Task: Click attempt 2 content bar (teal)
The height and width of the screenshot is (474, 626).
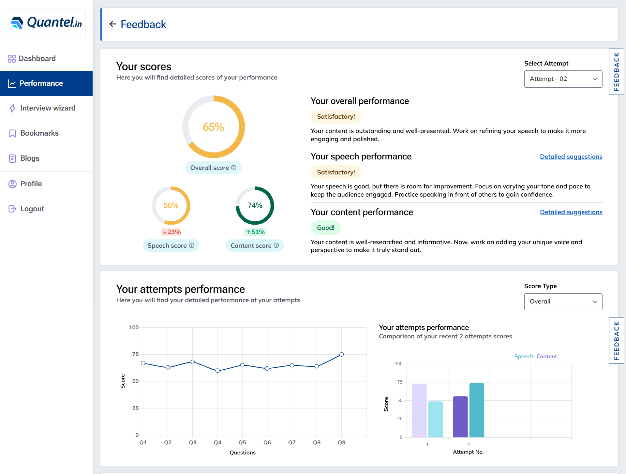Action: [477, 410]
